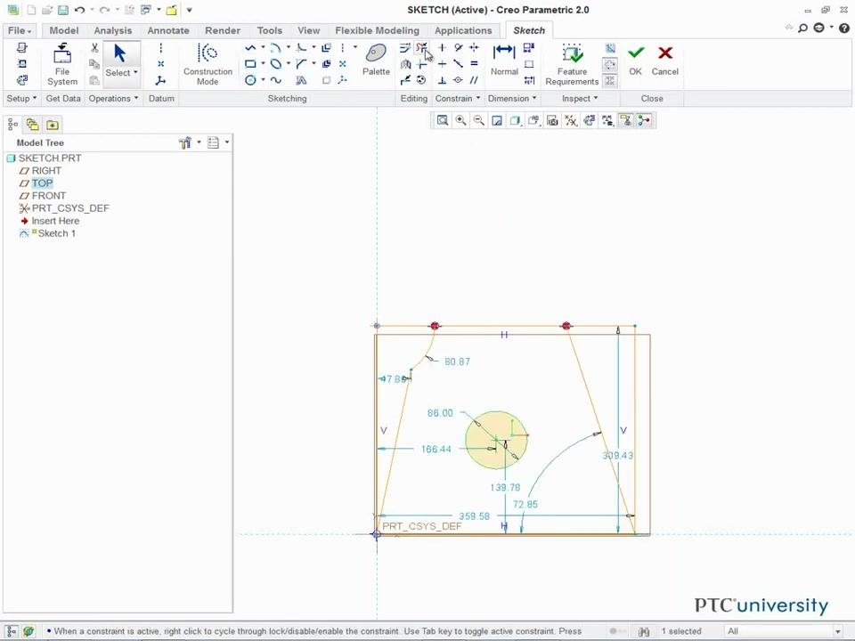The height and width of the screenshot is (641, 855).
Task: Open the Render tab
Action: pos(223,30)
